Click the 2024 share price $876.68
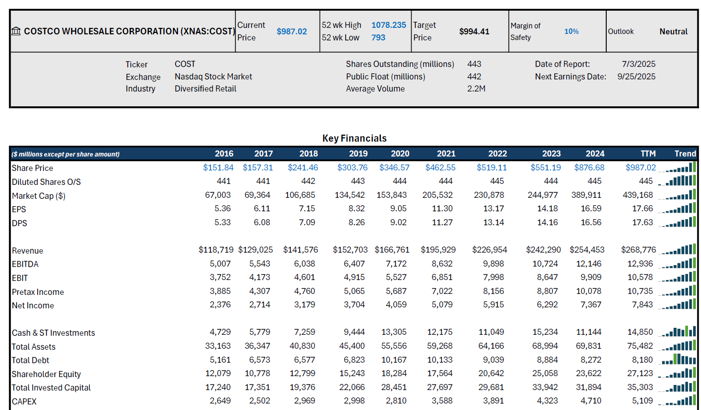The width and height of the screenshot is (701, 410). click(x=590, y=168)
